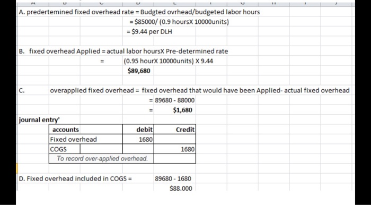Screen dimensions: 371x205
Task: Click the '= $85000/ (0.9 hoursX 10000units)' formula text
Action: coord(179,22)
